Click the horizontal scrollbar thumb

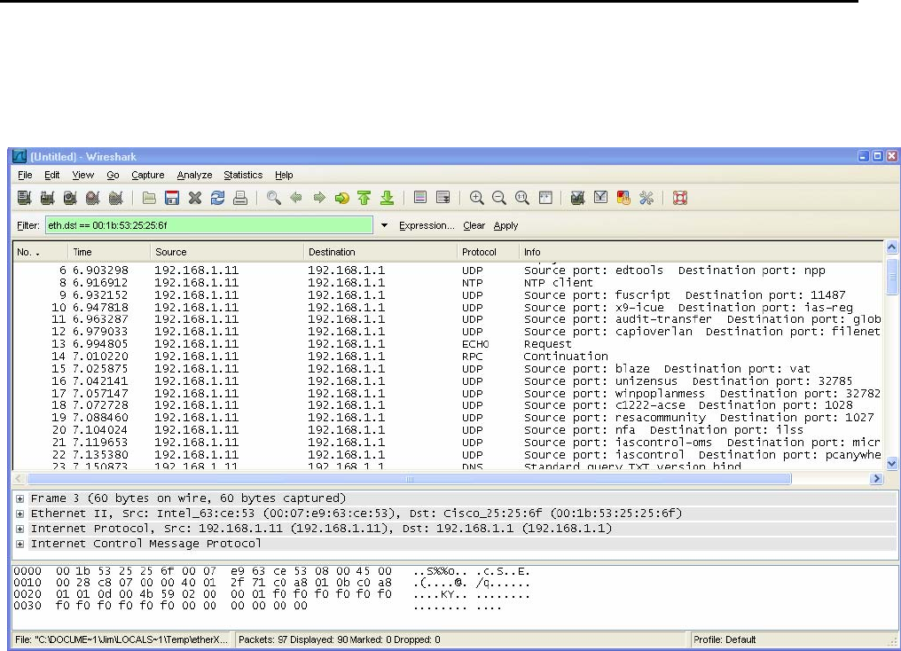click(x=409, y=479)
